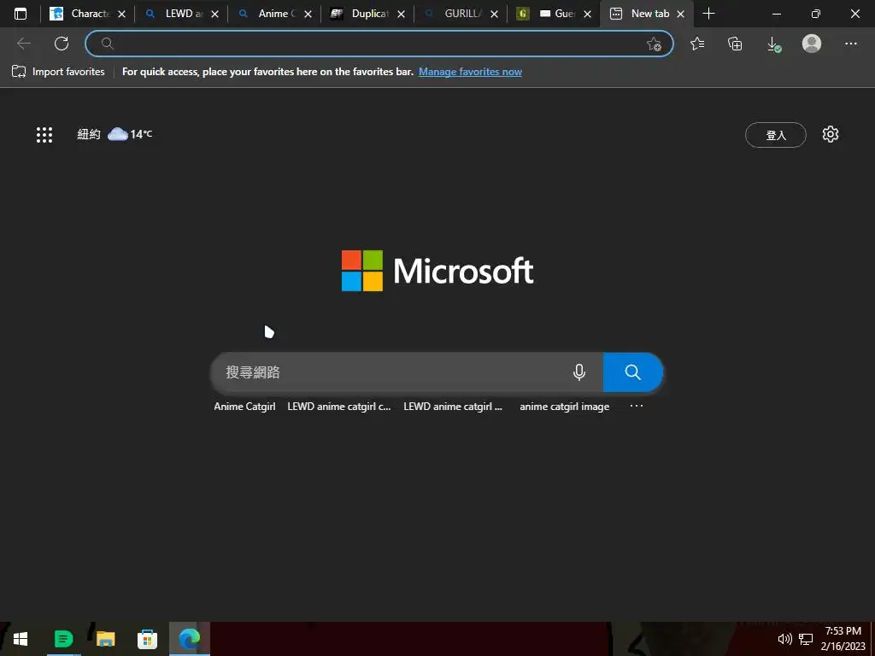The image size is (875, 656).
Task: Click the Microsoft logo
Action: (437, 271)
